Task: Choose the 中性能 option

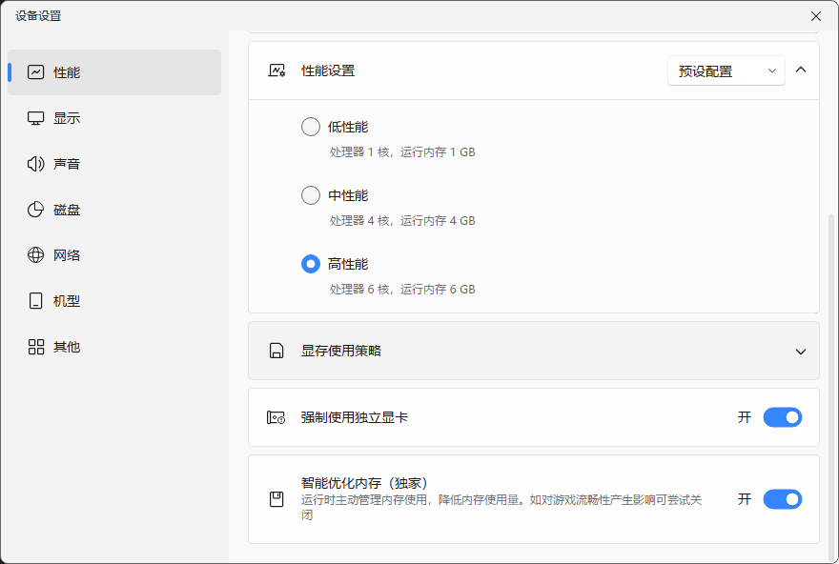Action: tap(310, 194)
